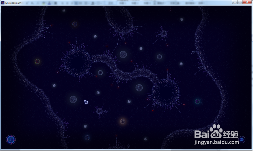
Task: Select the blue spiky organism icon in corner
Action: pos(11,140)
